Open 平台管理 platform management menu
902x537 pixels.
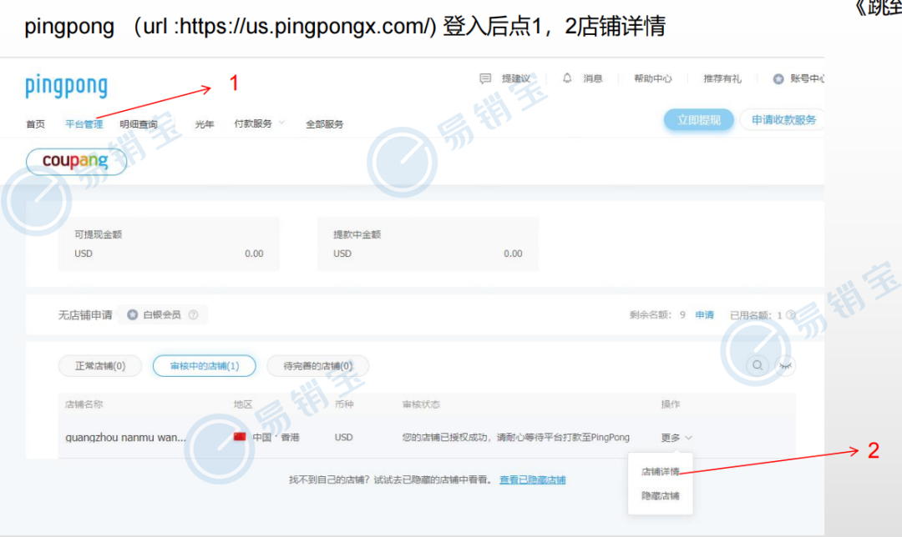[x=84, y=124]
